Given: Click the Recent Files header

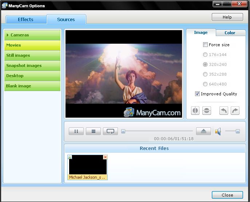Looking at the screenshot, I should (x=154, y=148).
